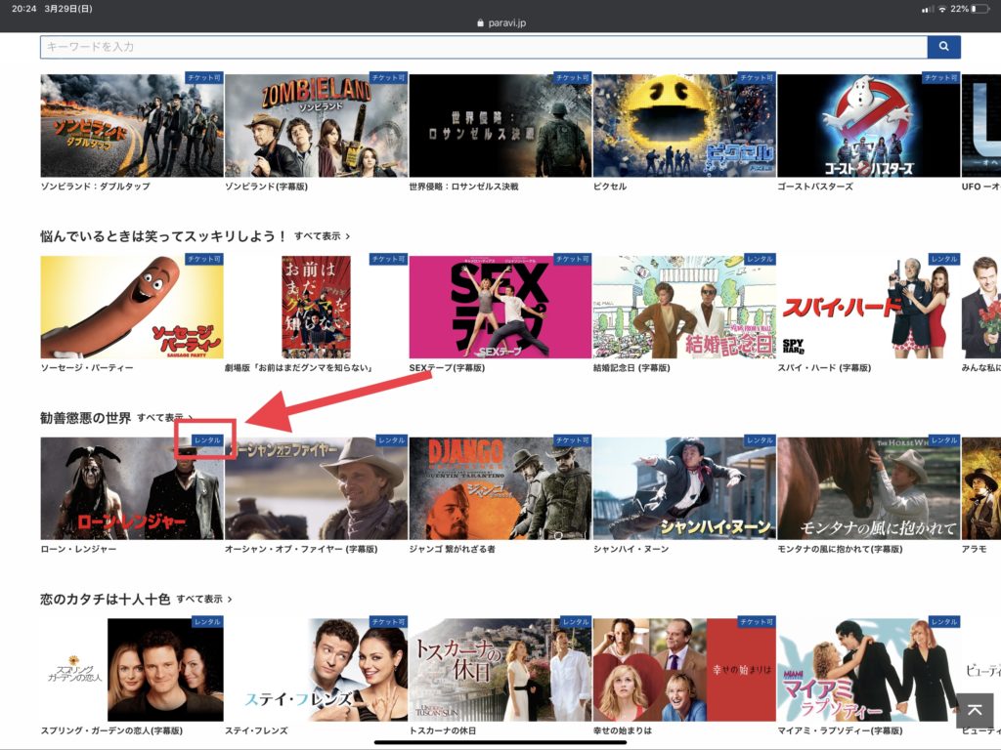Click title text 幸せの始まりは
This screenshot has height=750, width=1001.
point(623,730)
